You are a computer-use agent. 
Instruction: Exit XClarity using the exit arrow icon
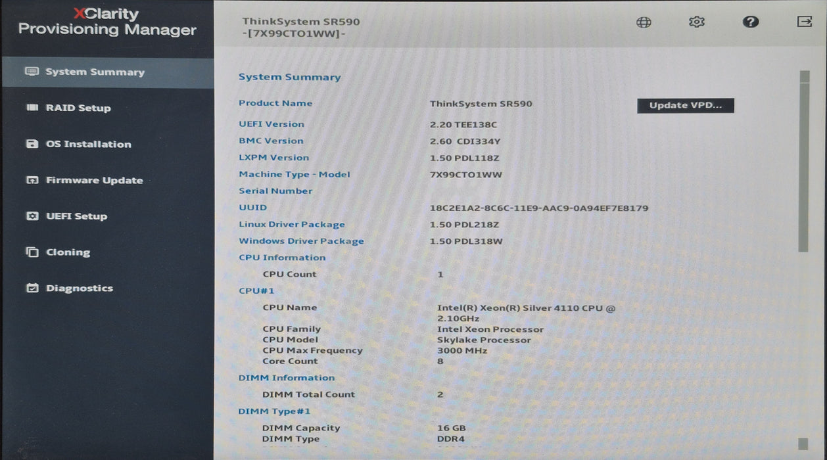pos(803,22)
